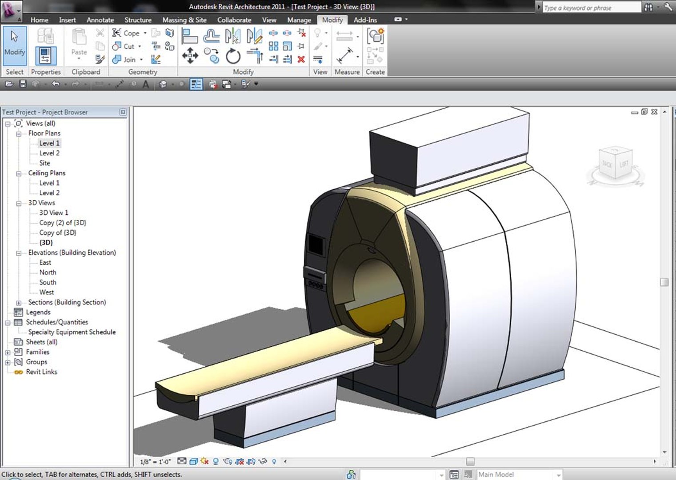This screenshot has width=676, height=480.
Task: Choose the Mirror Draw Axis tool
Action: tap(254, 36)
